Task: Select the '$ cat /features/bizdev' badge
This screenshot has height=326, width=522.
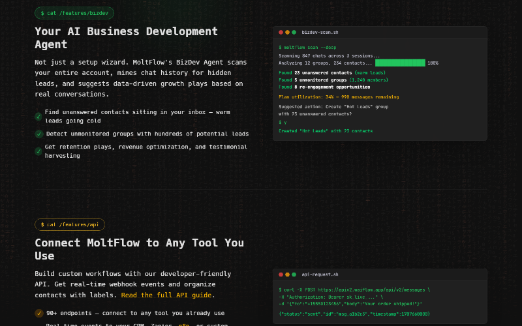Action: 74,13
